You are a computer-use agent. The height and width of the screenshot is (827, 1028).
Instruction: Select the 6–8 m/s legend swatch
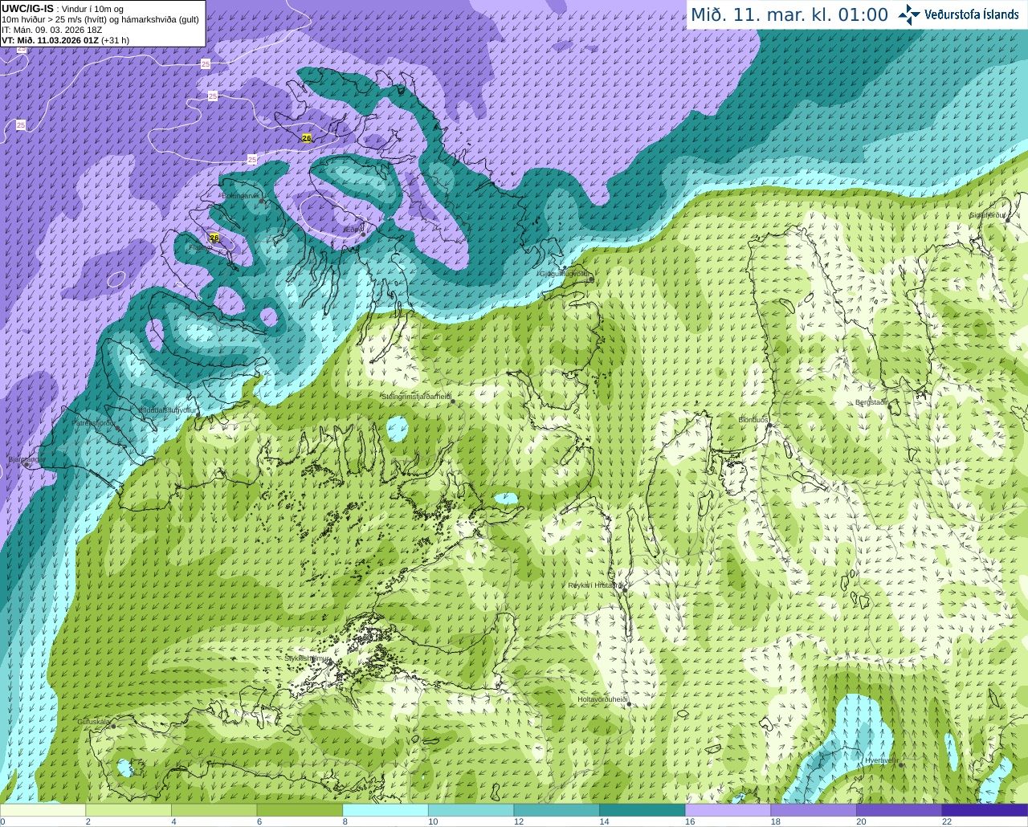tap(300, 810)
